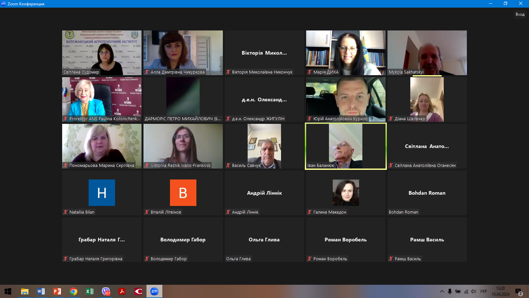Open File Explorer from the taskbar
The width and height of the screenshot is (529, 298).
25,291
